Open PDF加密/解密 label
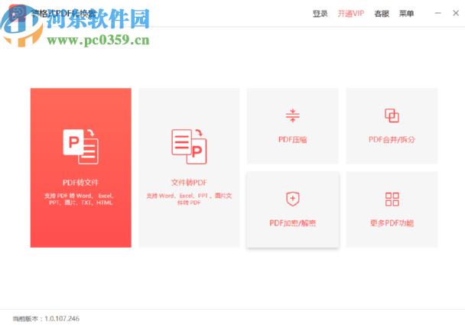The height and width of the screenshot is (325, 465). pyautogui.click(x=292, y=223)
